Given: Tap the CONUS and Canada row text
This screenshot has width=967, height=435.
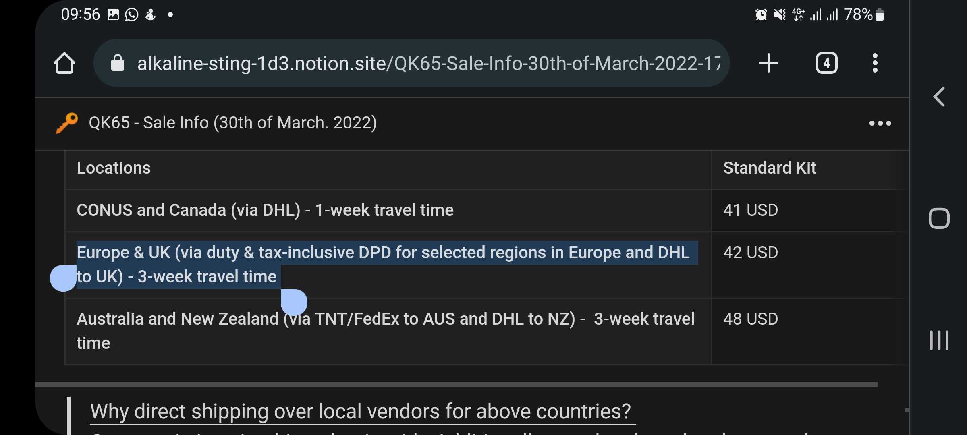Looking at the screenshot, I should click(x=265, y=210).
